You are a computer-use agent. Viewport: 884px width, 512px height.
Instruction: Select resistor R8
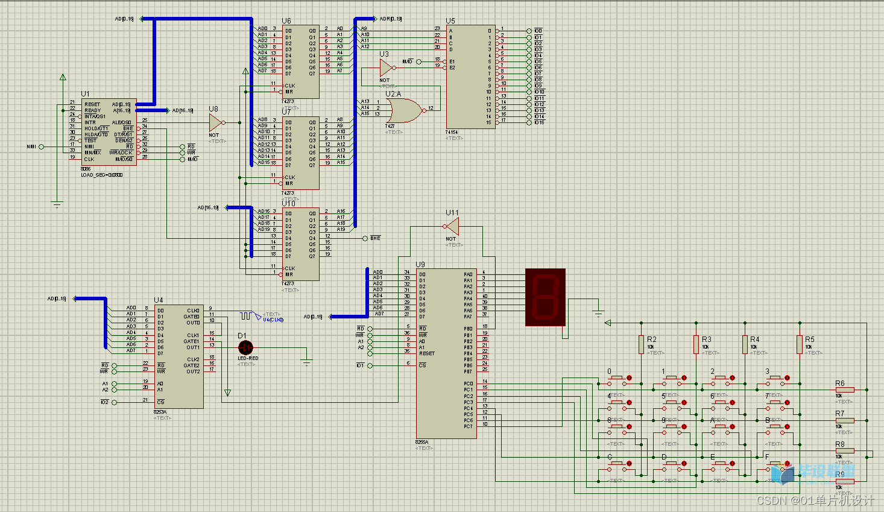pos(845,450)
